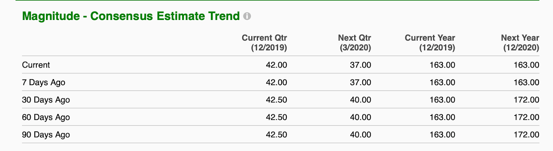Screen dimensions: 553x151
Task: Select the 30 Days Ago row label
Action: pyautogui.click(x=46, y=100)
